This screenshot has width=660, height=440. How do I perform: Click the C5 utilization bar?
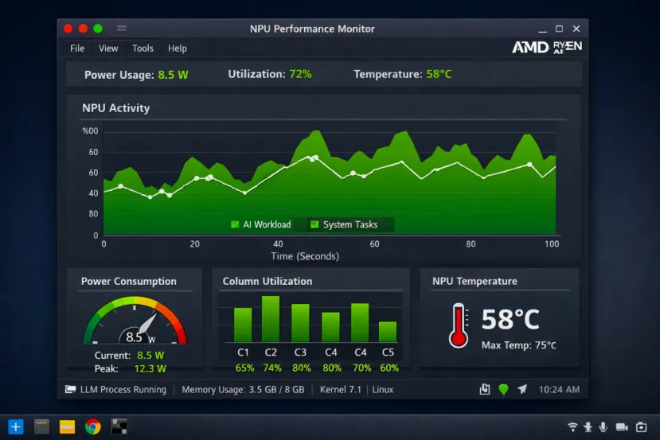(x=388, y=332)
